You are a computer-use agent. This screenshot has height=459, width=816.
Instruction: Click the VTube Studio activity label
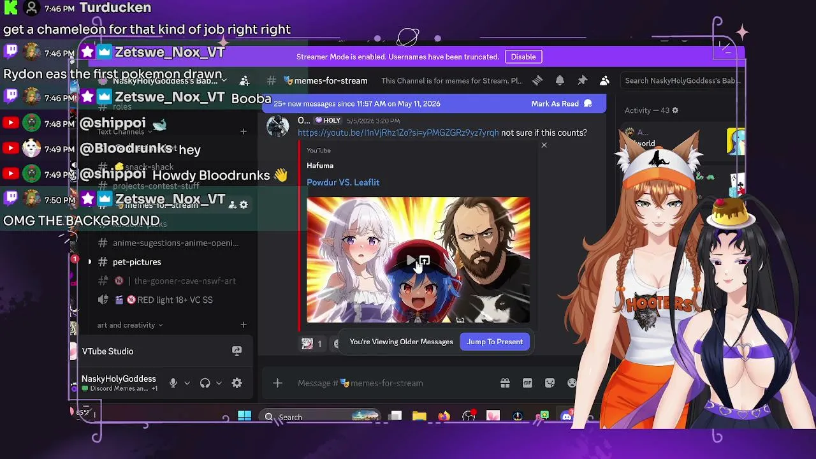tap(108, 351)
